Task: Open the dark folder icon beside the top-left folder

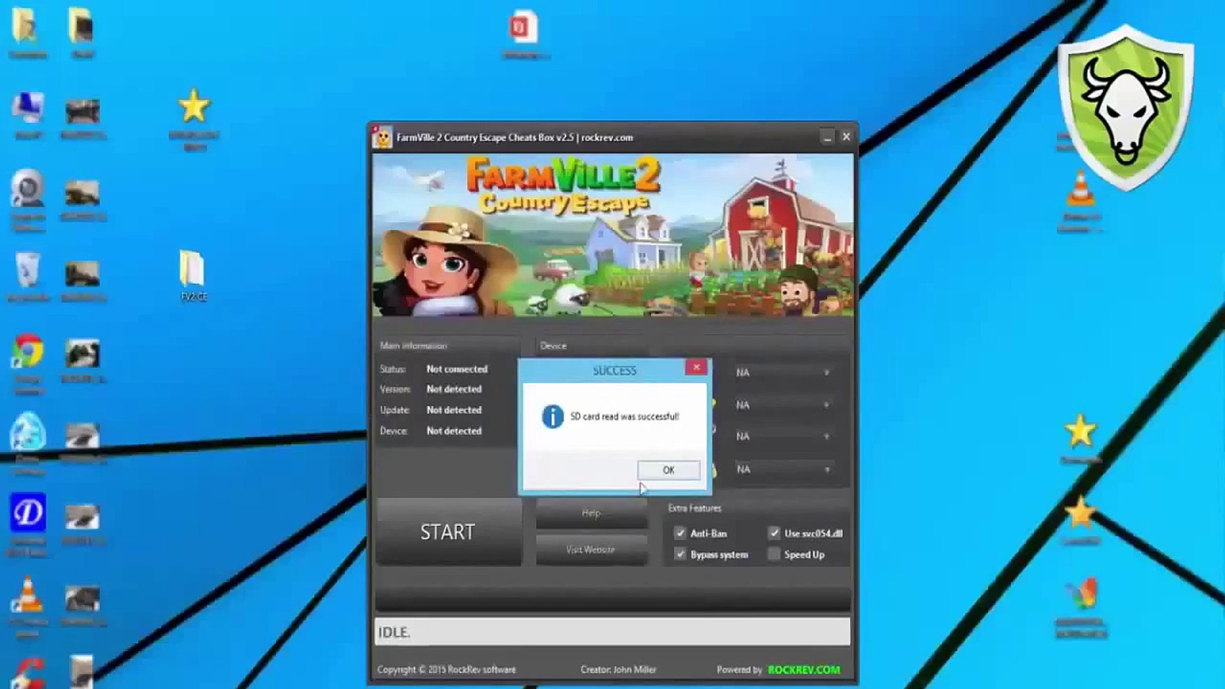Action: [x=82, y=26]
